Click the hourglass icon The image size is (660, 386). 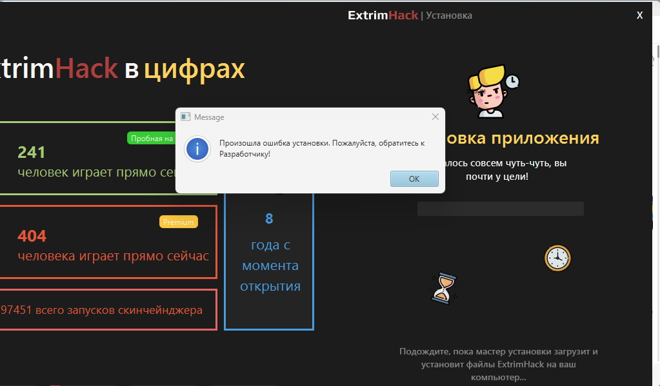(444, 287)
